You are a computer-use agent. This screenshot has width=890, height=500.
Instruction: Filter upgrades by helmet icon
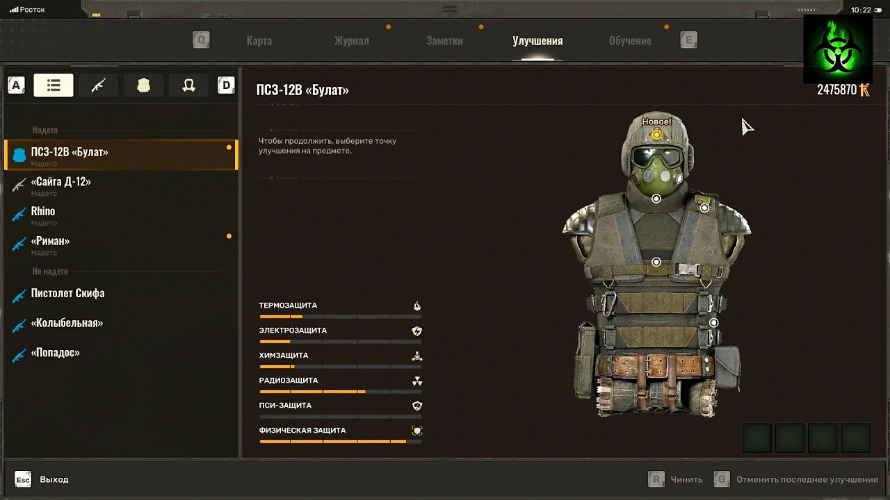pos(188,85)
